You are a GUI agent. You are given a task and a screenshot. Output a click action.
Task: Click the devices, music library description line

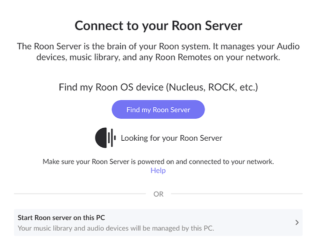(x=158, y=57)
